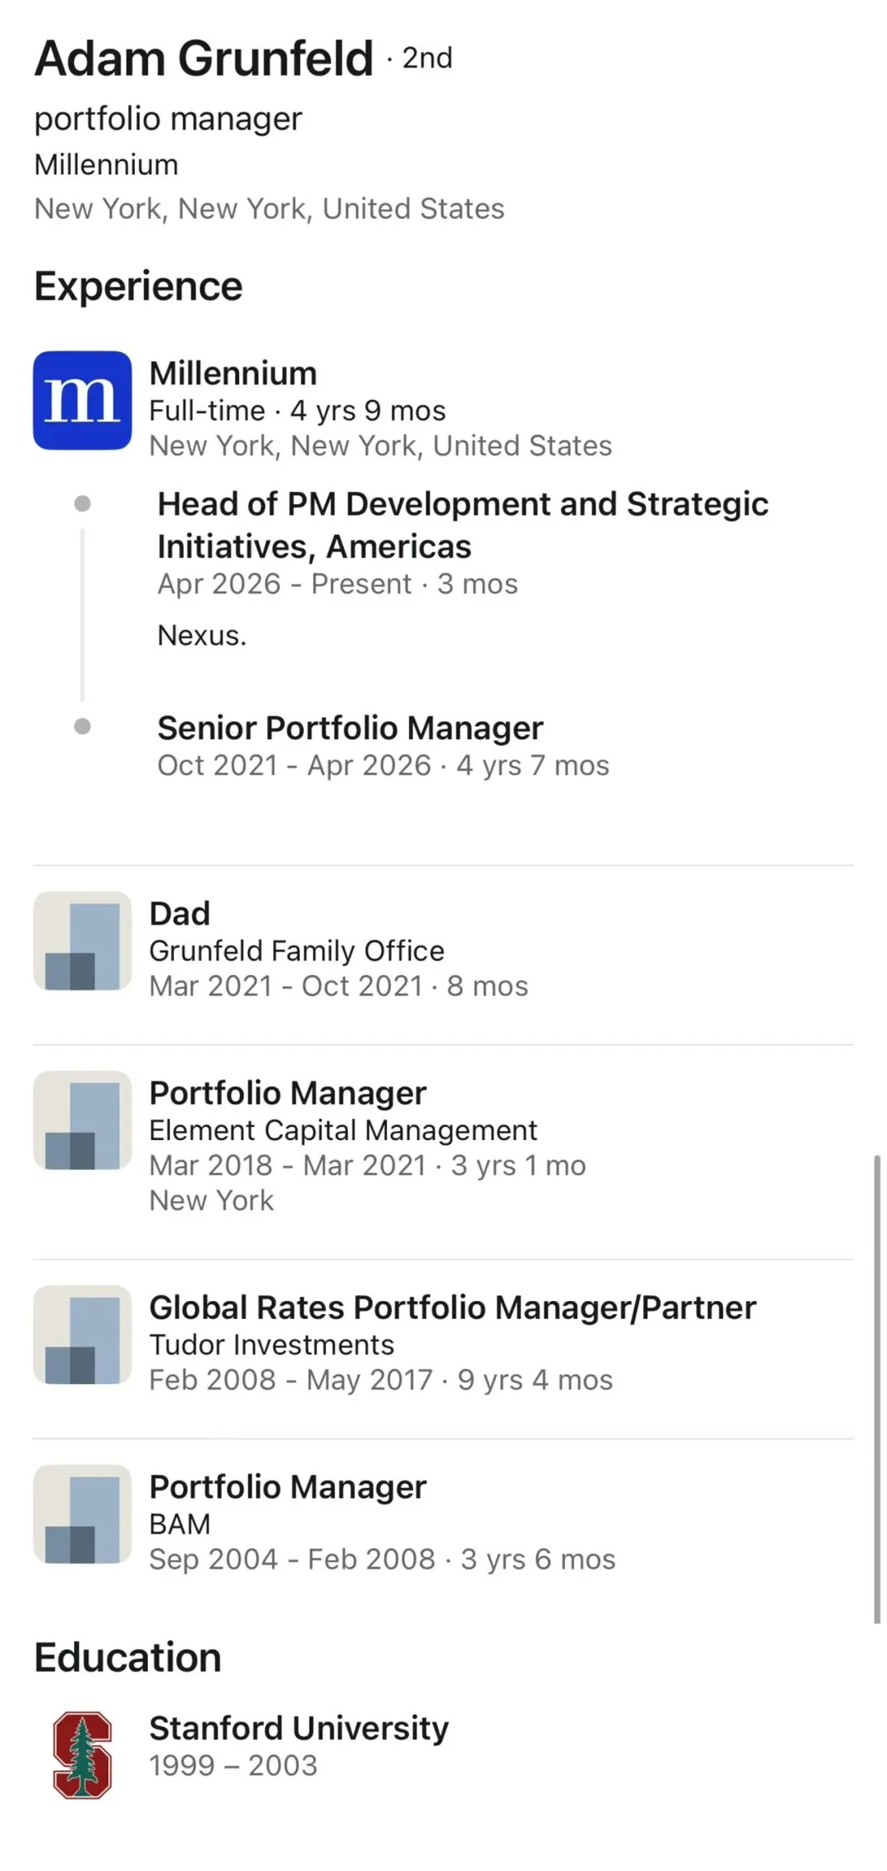Open the Adam Grunfeld profile name

click(204, 58)
